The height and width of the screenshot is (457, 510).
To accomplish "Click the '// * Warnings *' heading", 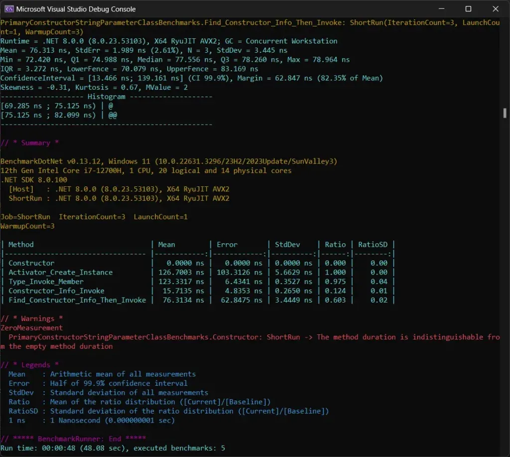I will point(32,318).
